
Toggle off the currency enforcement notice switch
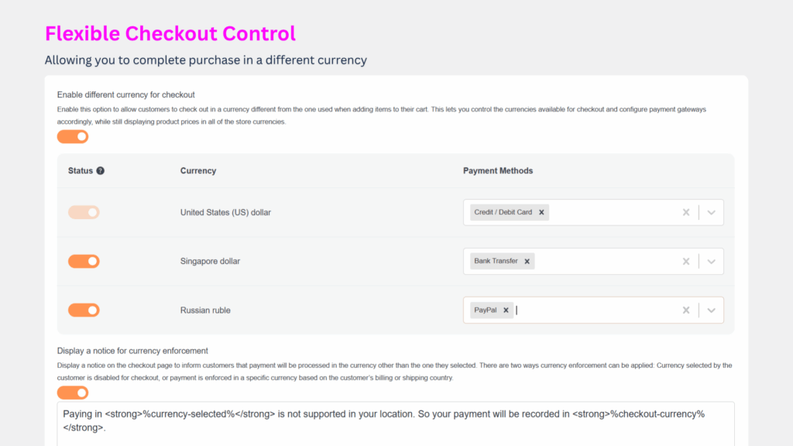tap(73, 393)
